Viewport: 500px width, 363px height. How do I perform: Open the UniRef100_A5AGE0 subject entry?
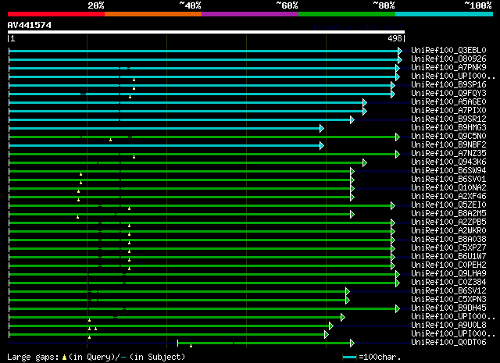point(448,101)
